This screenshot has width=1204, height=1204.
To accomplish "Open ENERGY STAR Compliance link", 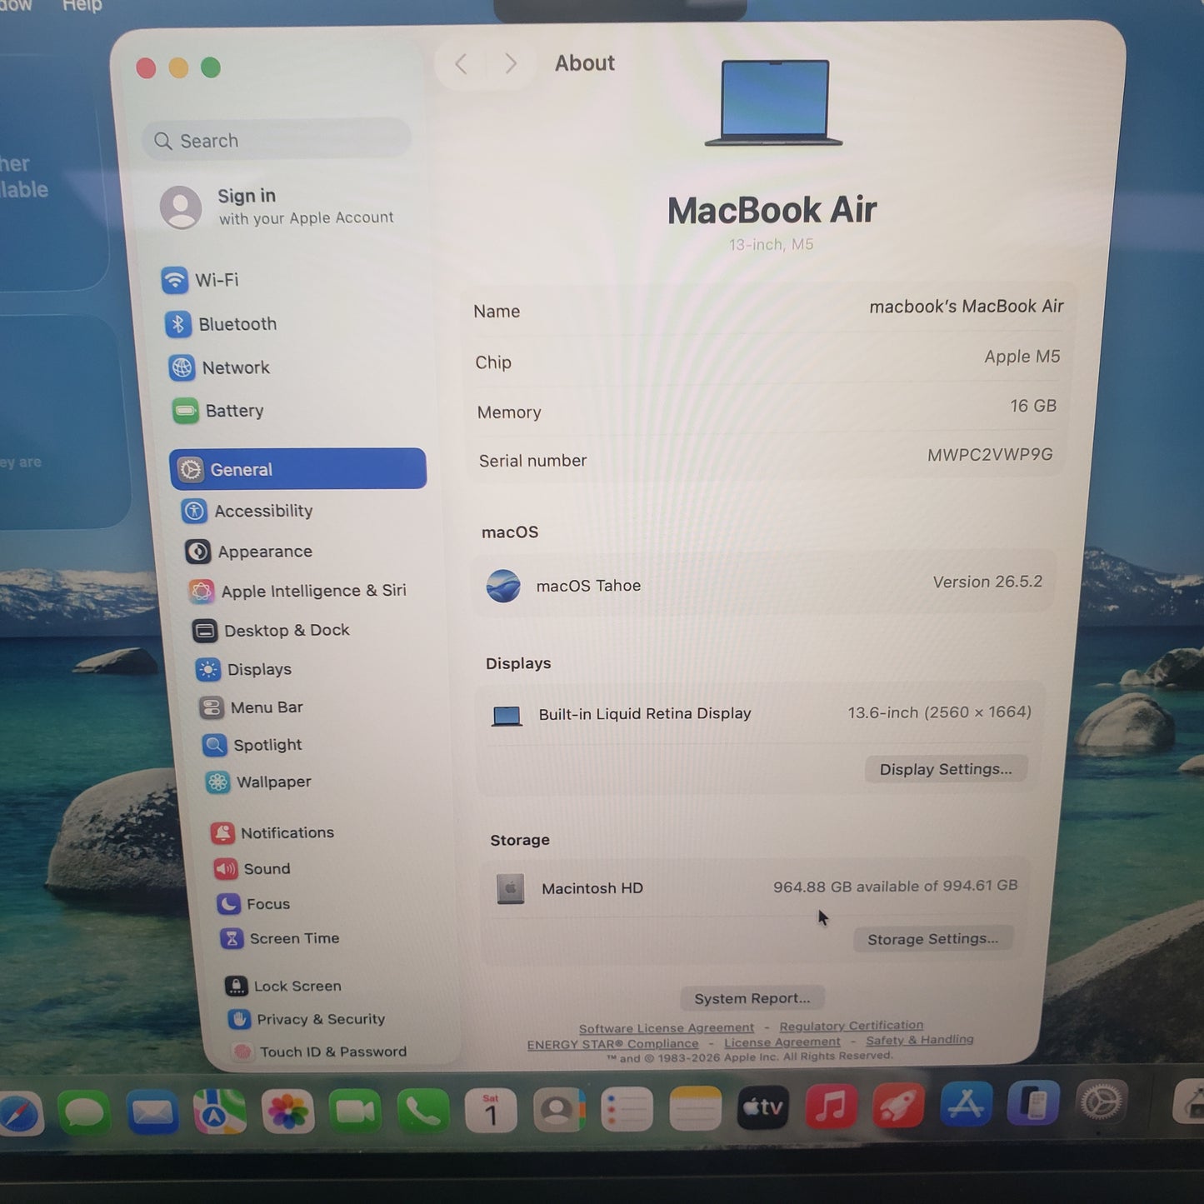I will tap(612, 1044).
